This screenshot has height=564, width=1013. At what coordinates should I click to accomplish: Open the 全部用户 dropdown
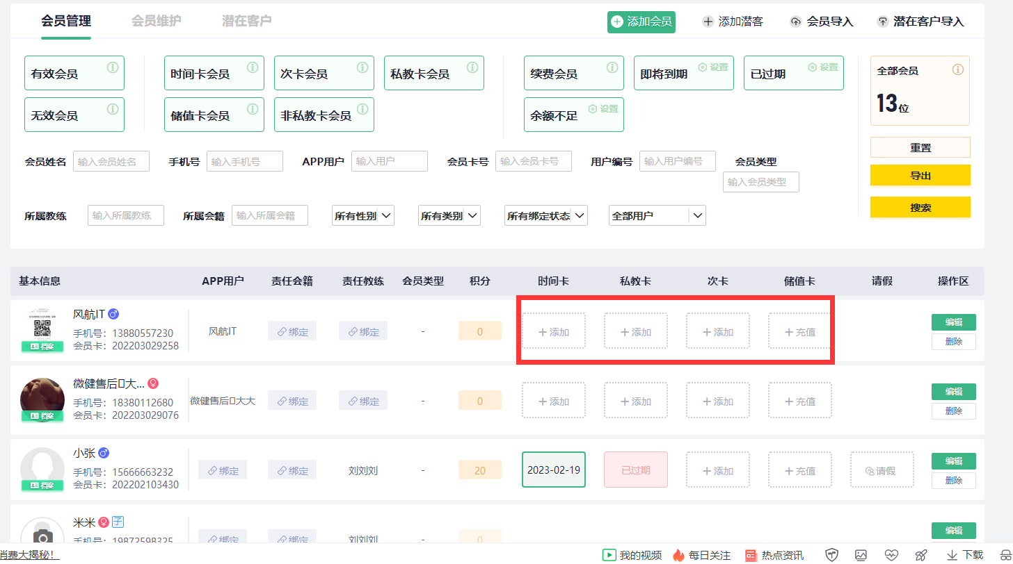pos(657,216)
